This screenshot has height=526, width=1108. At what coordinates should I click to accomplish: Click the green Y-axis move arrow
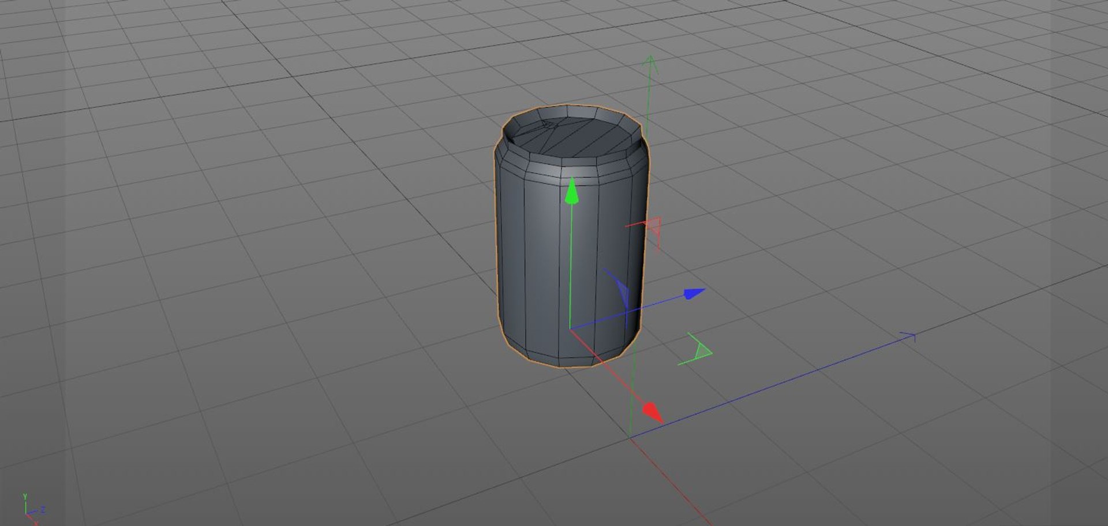pos(571,191)
